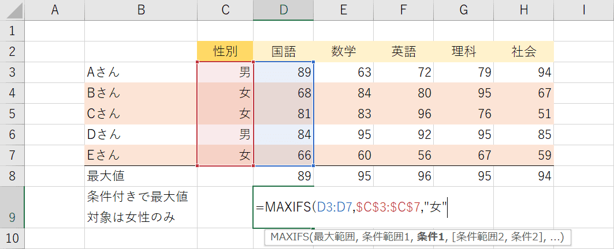Click Dさん's gender cell 男

[x=225, y=134]
